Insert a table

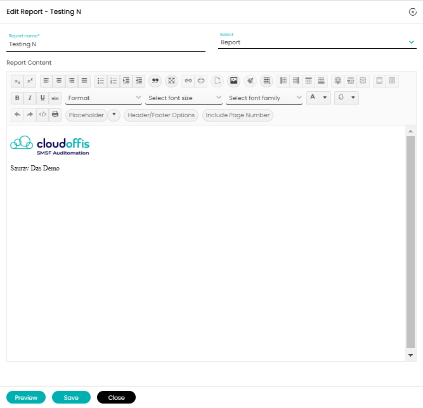pos(267,81)
